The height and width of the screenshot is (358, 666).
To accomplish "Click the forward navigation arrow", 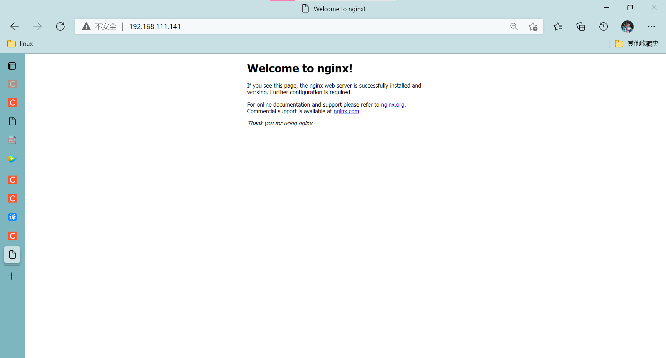I will pos(37,26).
